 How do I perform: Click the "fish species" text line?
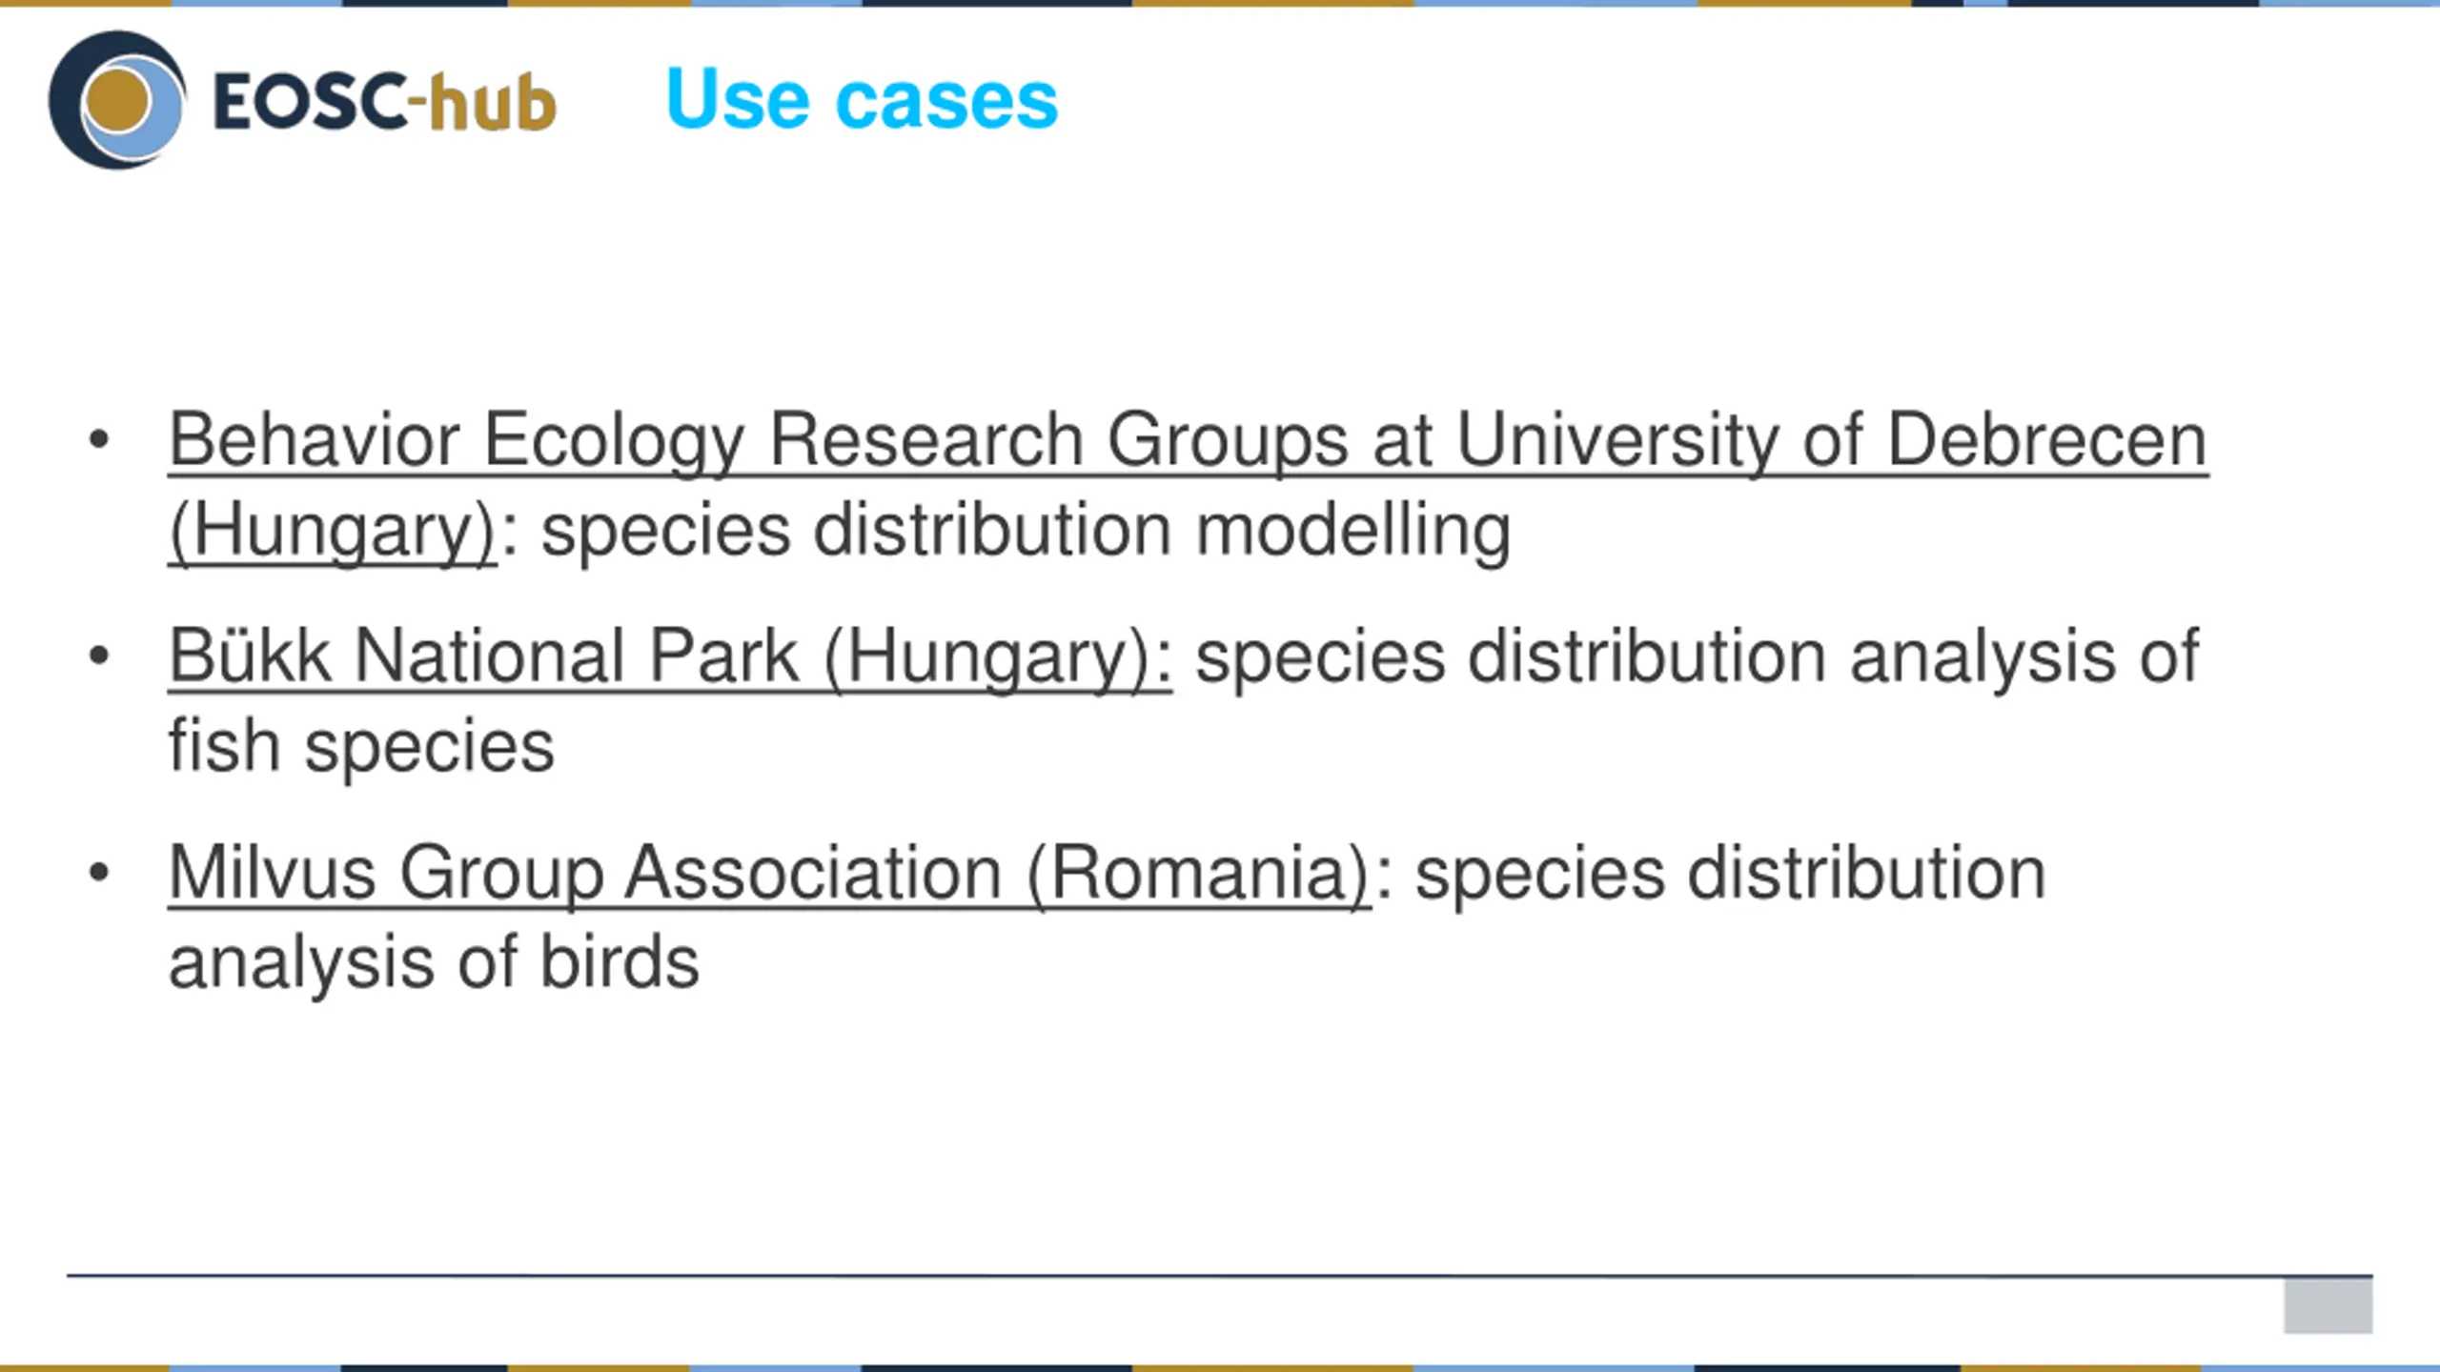(x=361, y=745)
